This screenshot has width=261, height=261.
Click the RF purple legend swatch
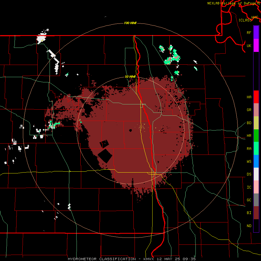point(256,32)
